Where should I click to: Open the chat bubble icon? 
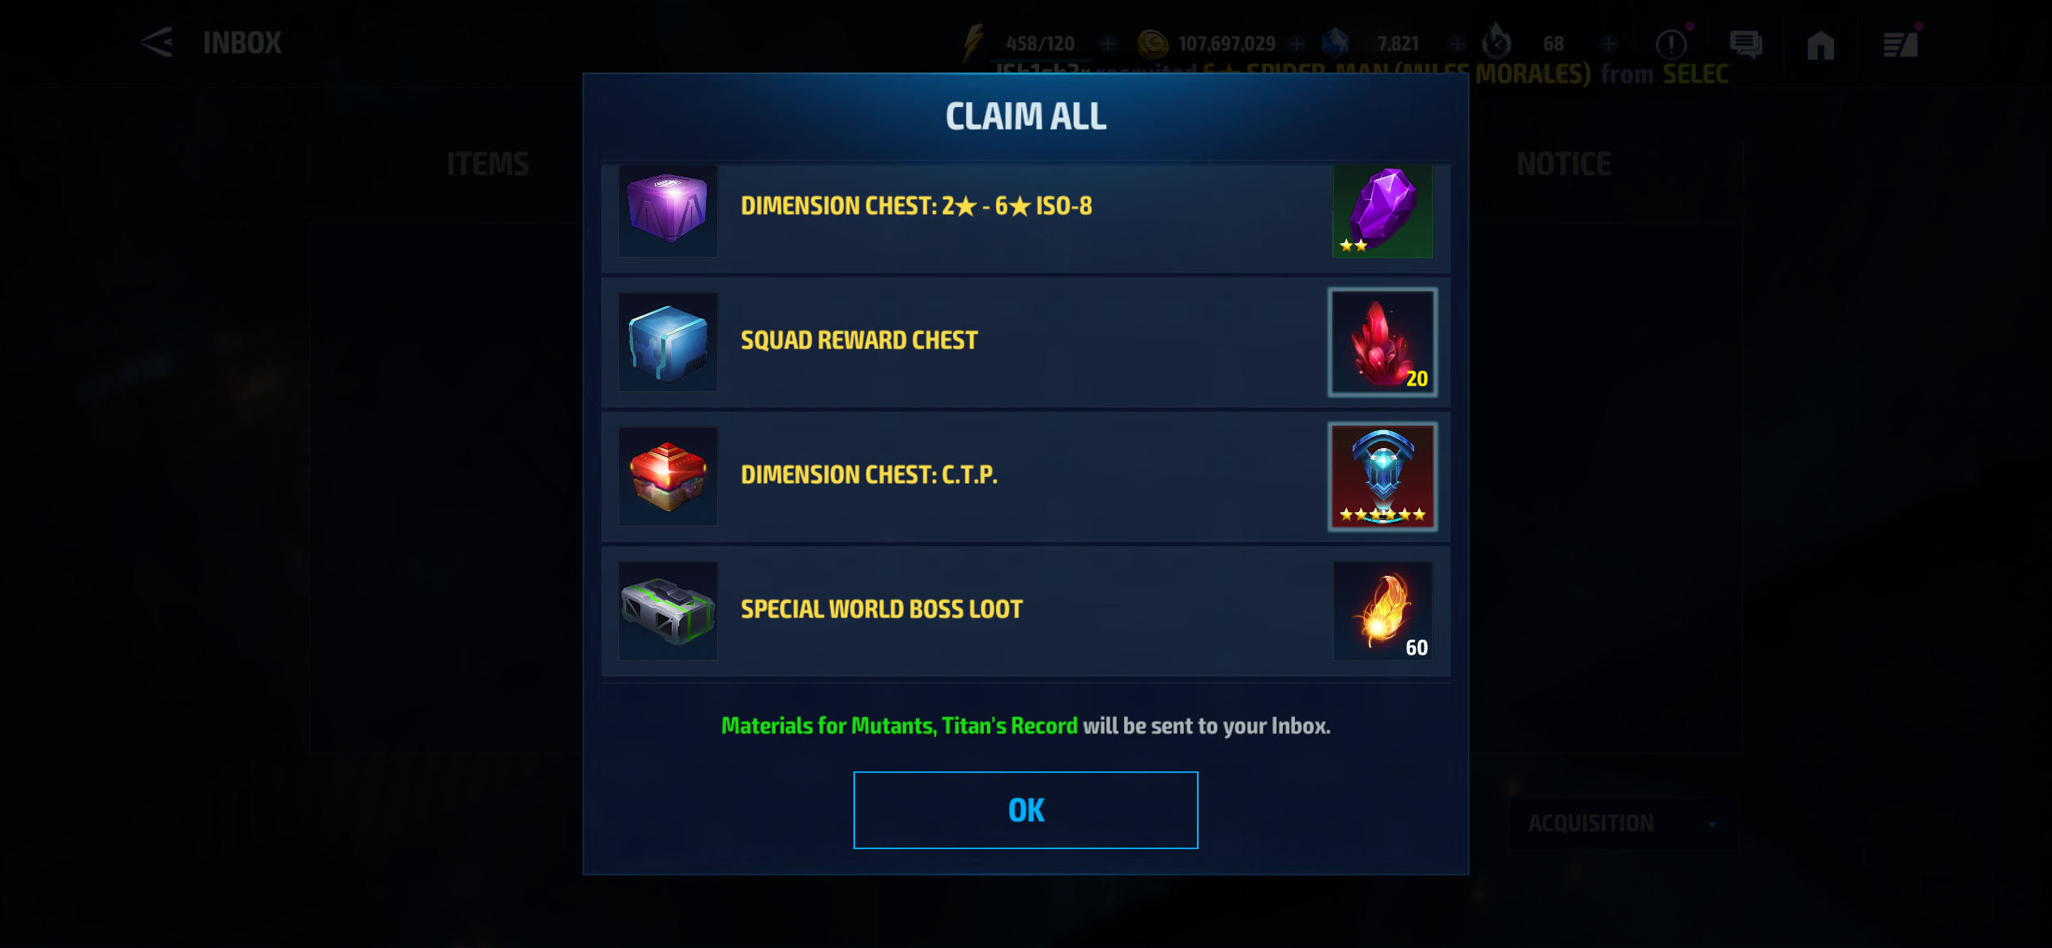(x=1745, y=45)
